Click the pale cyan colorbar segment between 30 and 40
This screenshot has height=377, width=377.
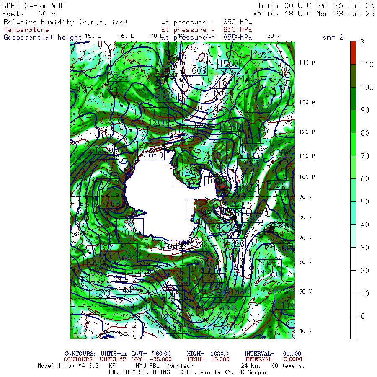coord(353,236)
